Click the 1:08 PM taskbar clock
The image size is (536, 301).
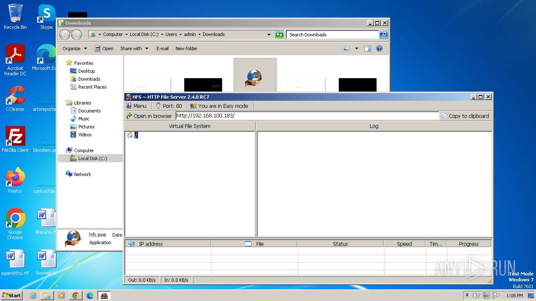click(x=514, y=296)
